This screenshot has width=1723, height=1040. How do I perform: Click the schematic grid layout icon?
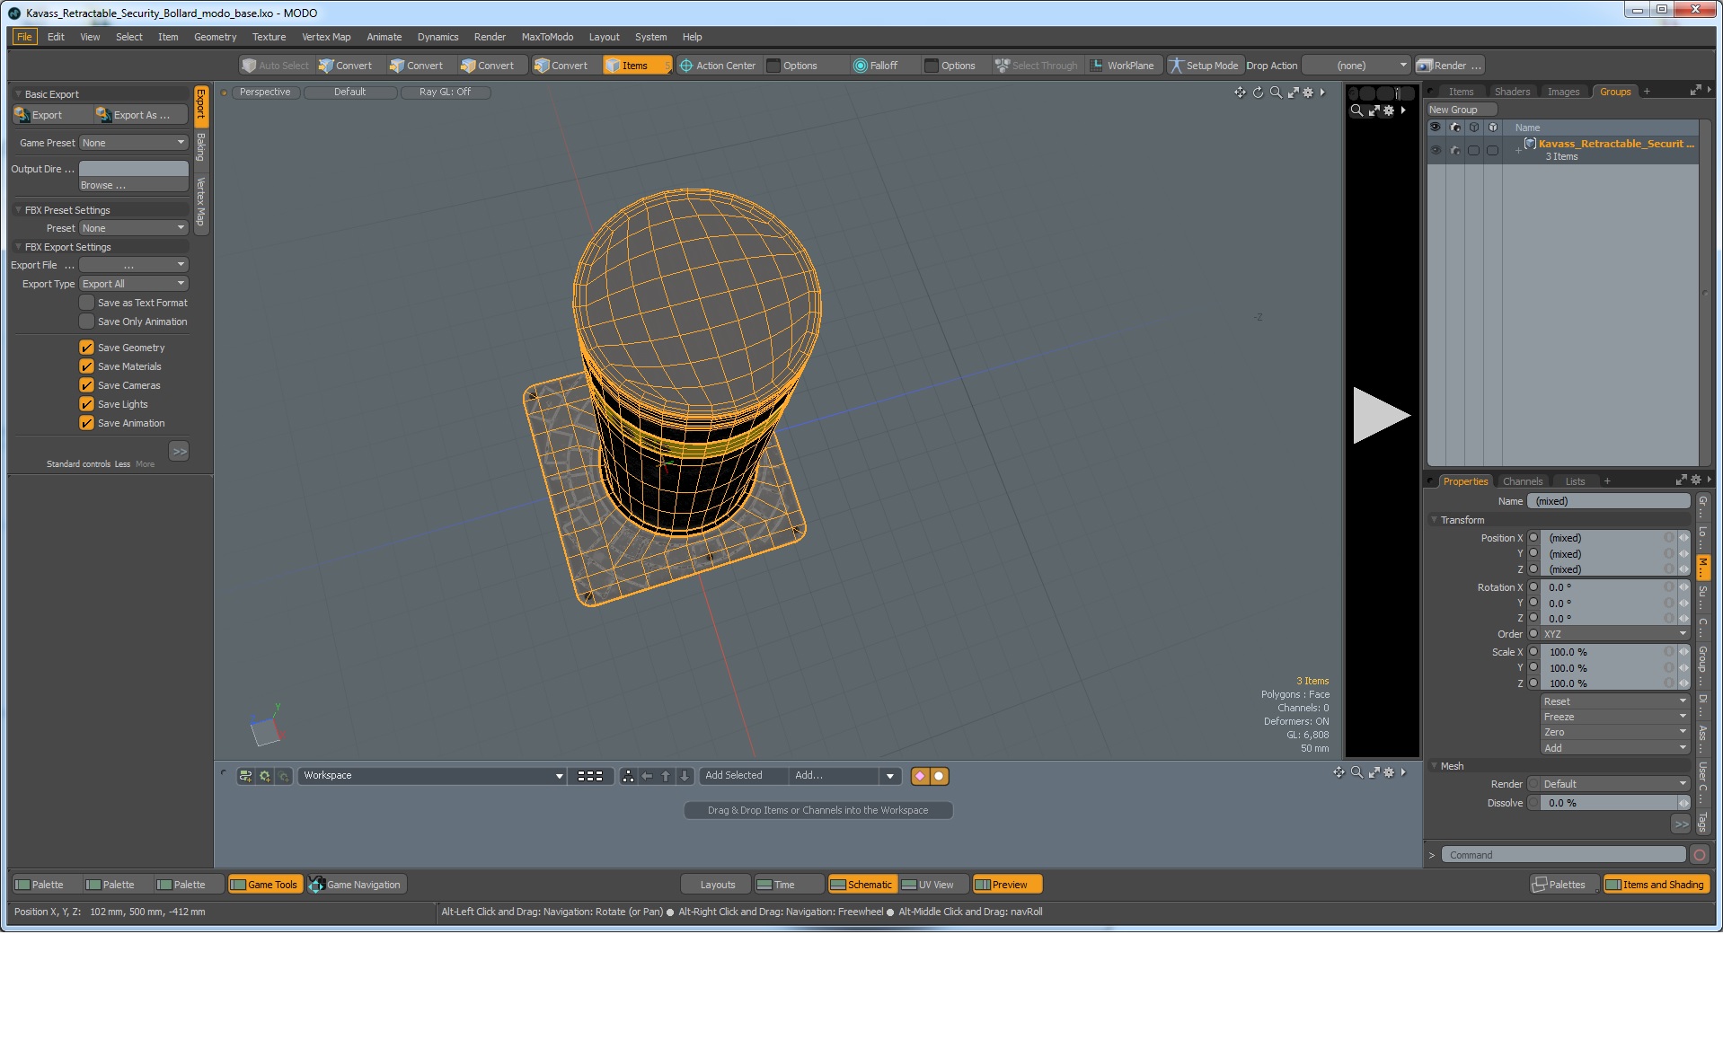click(590, 776)
